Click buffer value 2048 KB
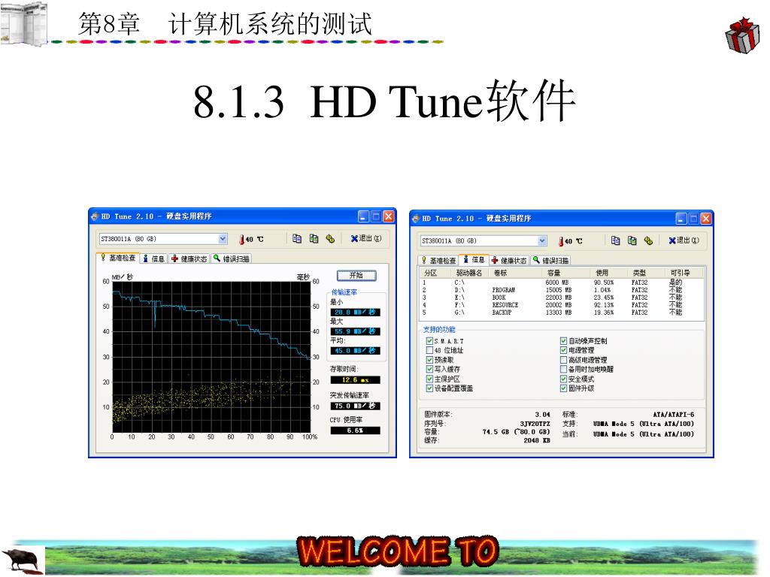Image resolution: width=770 pixels, height=577 pixels. pyautogui.click(x=537, y=440)
